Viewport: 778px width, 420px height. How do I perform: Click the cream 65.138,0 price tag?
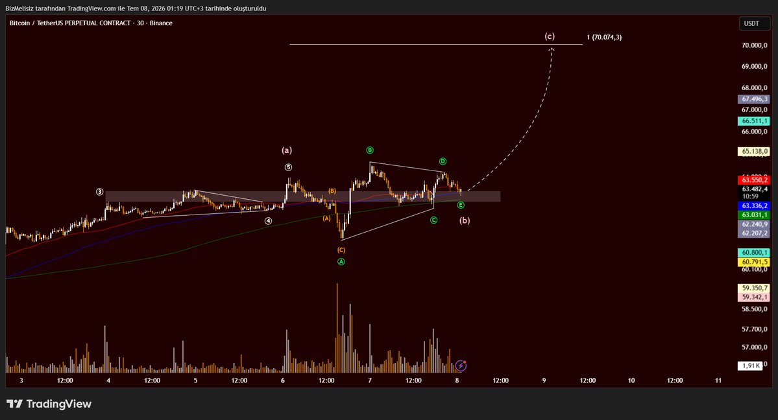click(x=754, y=151)
